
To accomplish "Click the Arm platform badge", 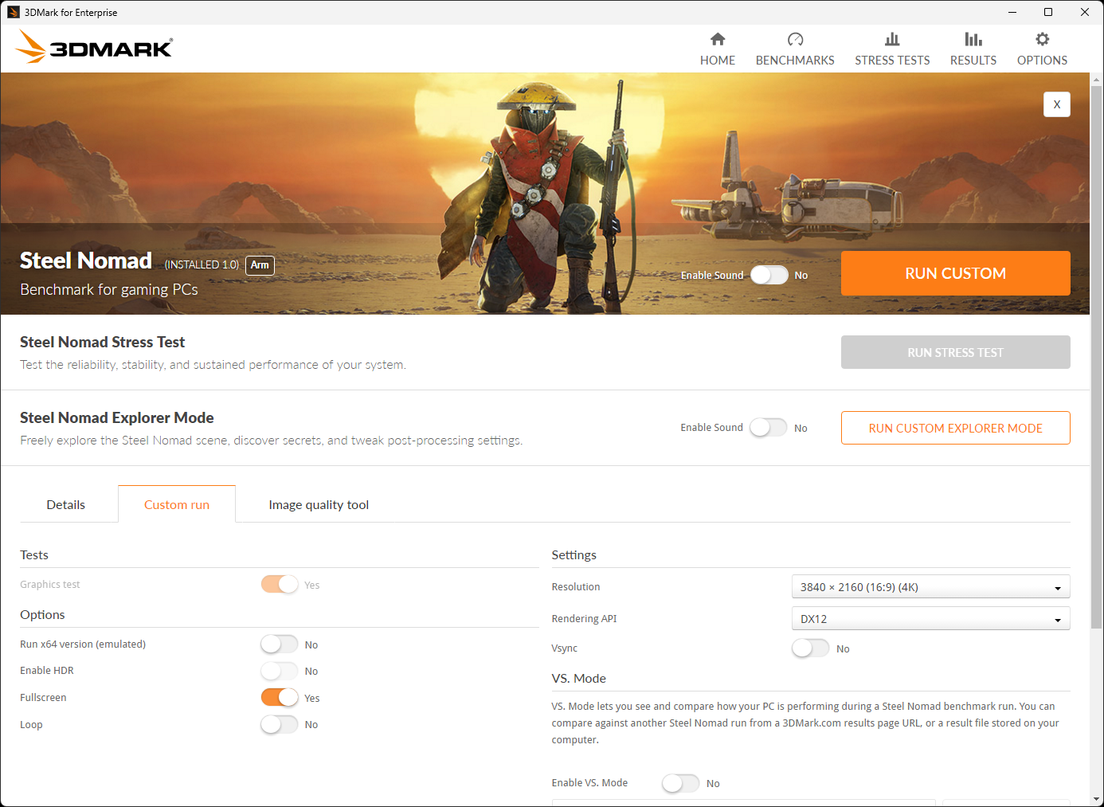I will click(260, 265).
